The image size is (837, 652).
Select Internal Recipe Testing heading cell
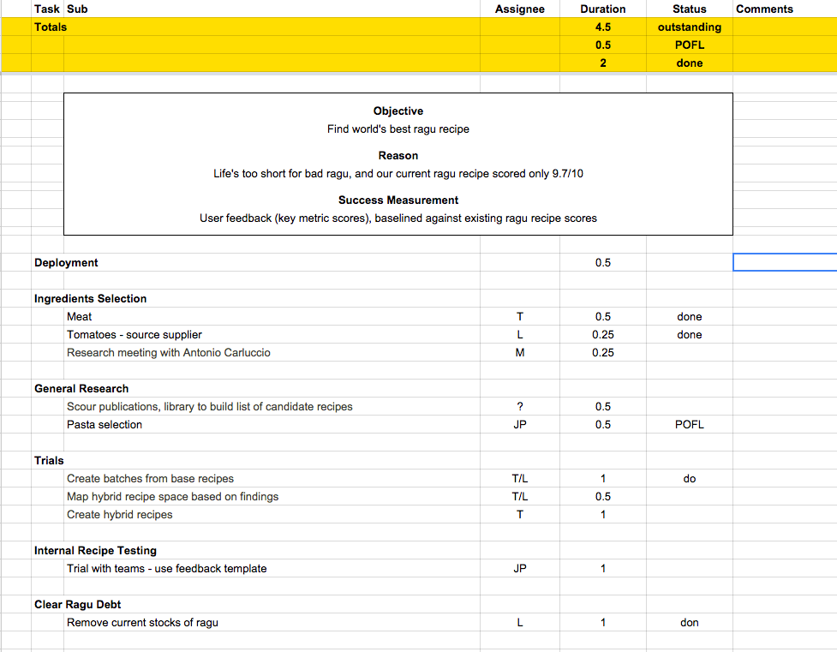pyautogui.click(x=95, y=551)
